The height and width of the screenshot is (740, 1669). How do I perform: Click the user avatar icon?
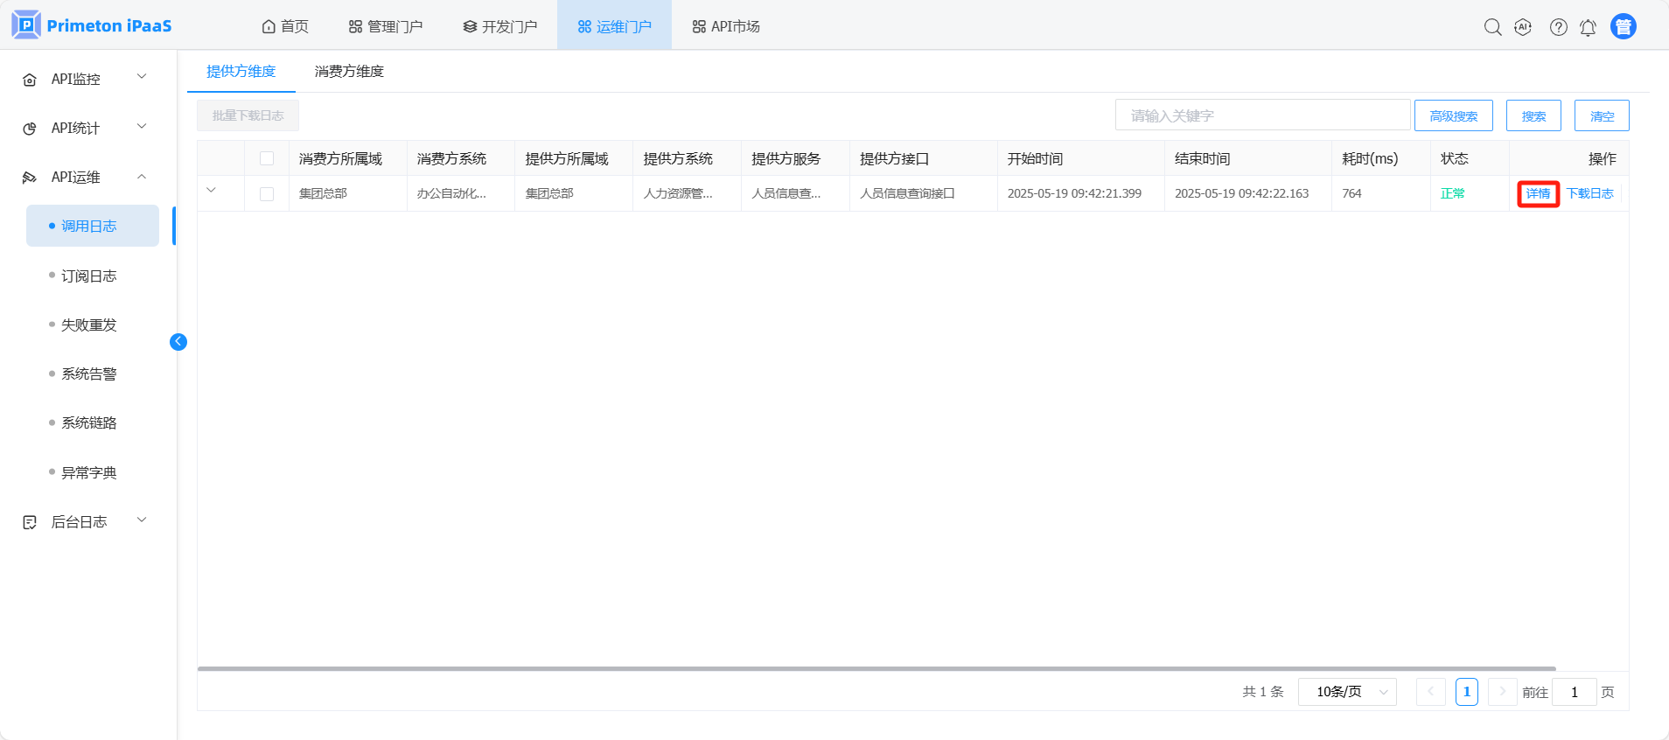tap(1623, 27)
